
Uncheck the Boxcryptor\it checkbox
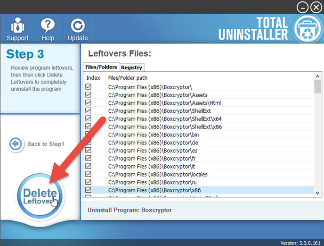click(x=88, y=166)
